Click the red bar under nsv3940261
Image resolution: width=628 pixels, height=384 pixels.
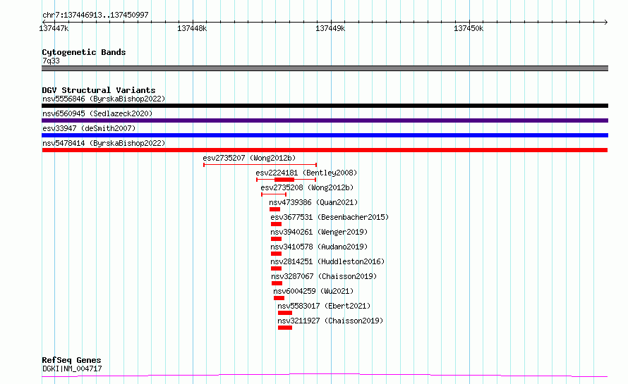tap(277, 239)
